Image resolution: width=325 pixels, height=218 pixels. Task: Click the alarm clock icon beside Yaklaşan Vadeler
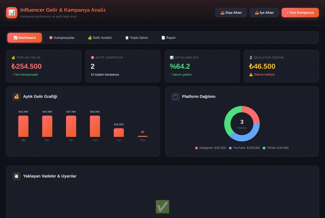click(x=17, y=176)
